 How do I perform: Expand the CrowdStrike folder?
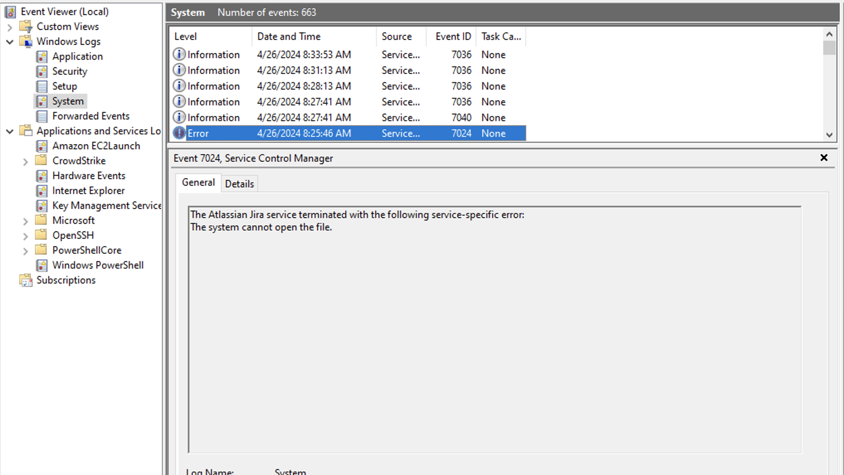pos(25,161)
